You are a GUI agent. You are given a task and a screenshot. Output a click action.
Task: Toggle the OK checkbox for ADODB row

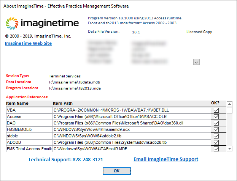216,142
